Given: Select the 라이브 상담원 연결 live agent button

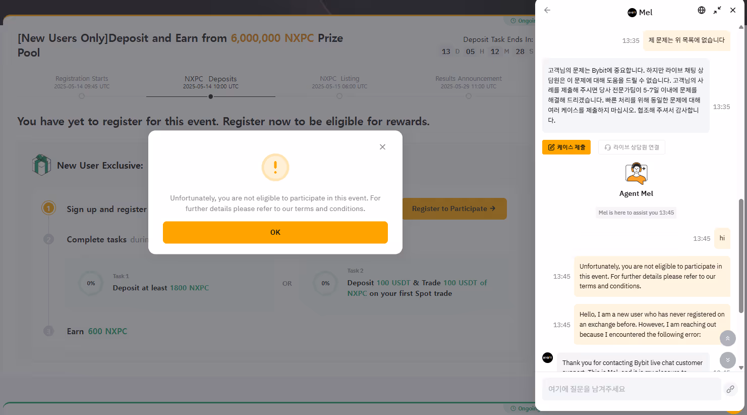Looking at the screenshot, I should pos(632,147).
